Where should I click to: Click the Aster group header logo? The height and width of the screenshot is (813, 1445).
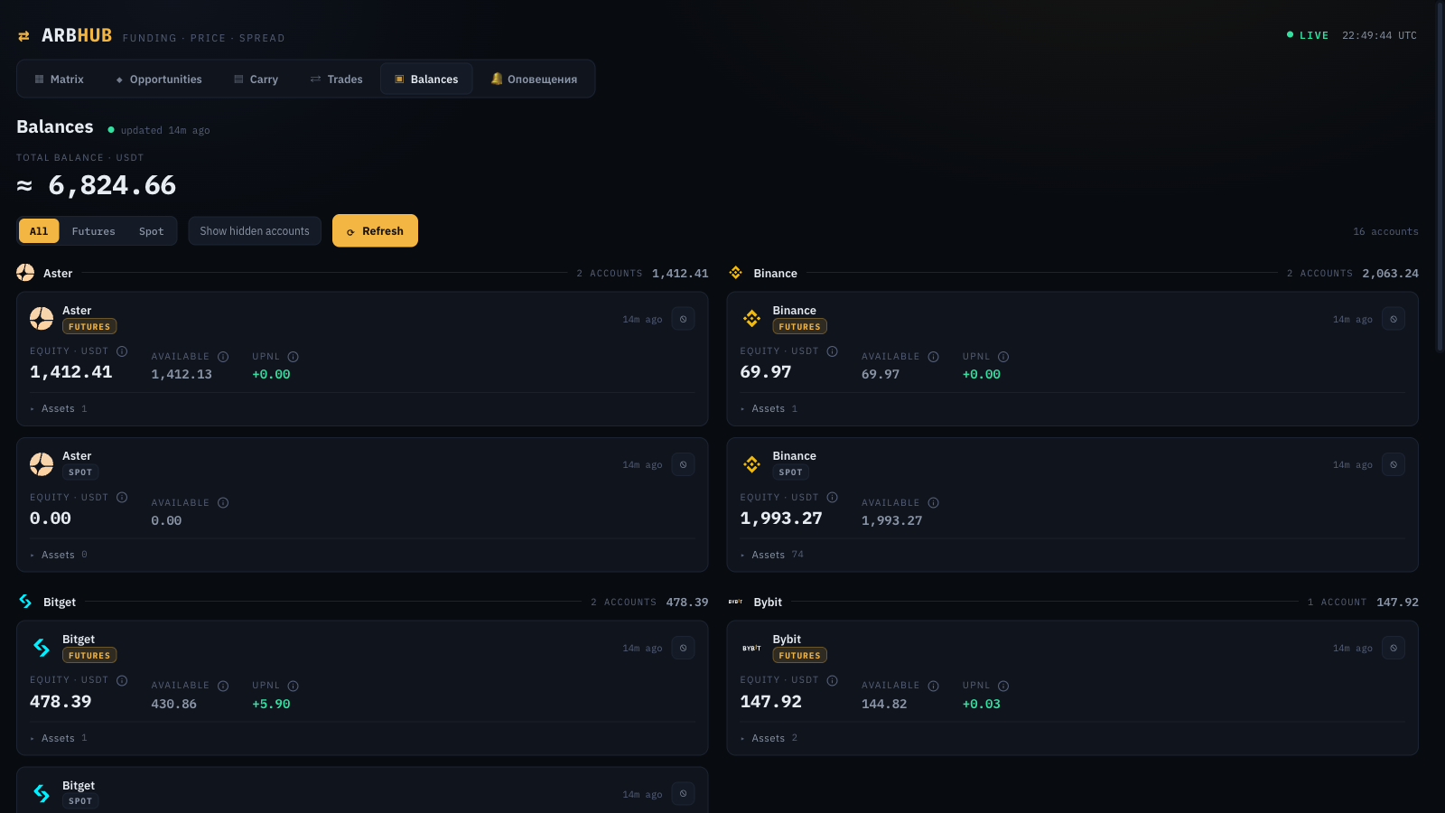(x=25, y=273)
